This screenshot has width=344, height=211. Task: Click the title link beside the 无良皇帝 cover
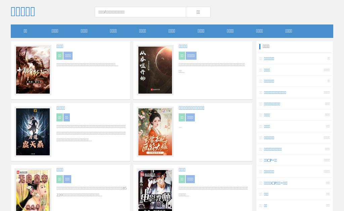pyautogui.click(x=60, y=170)
